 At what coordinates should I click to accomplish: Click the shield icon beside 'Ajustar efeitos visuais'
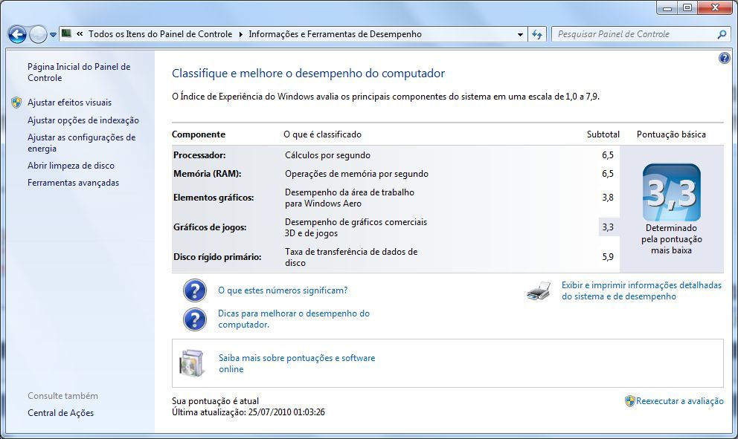pos(16,103)
